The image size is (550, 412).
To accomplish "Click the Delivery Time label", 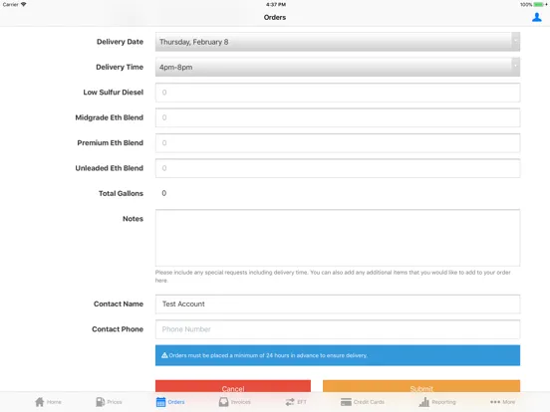I will 120,67.
